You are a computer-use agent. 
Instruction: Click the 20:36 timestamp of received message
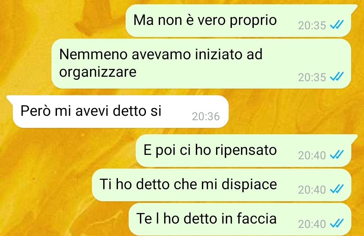206,116
